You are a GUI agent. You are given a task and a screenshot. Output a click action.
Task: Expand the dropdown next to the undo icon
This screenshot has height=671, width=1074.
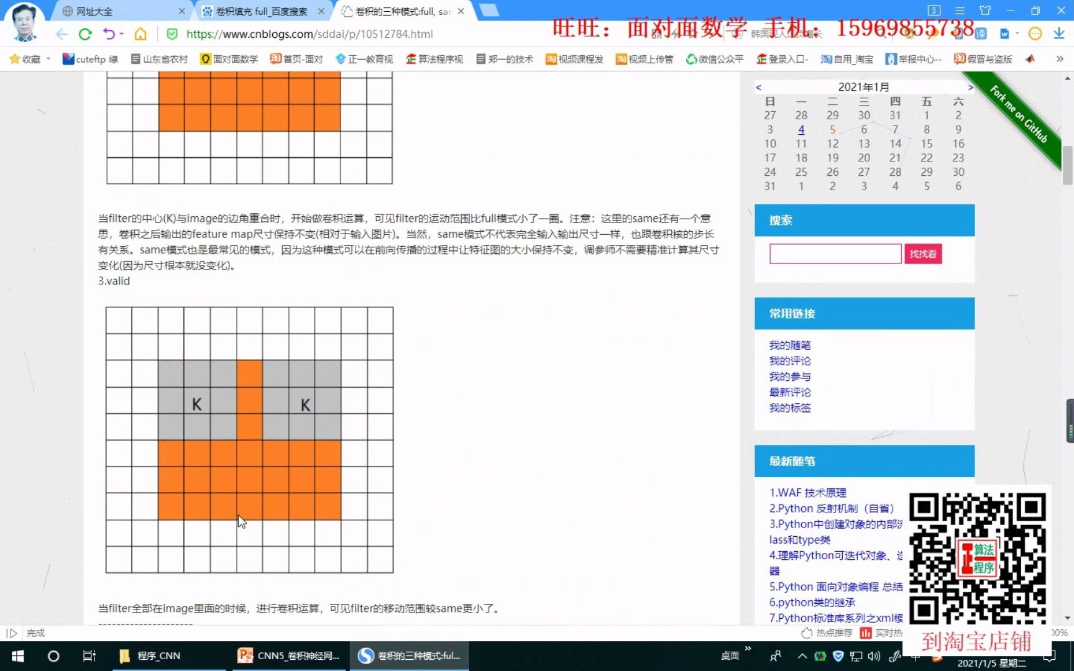tap(122, 34)
